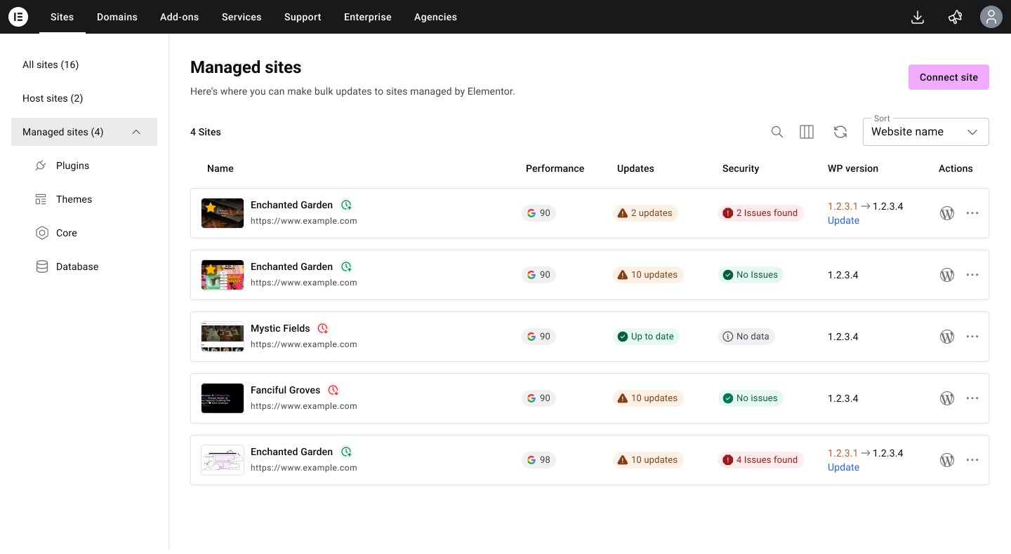Click Update link for first Enchanted Garden
The width and height of the screenshot is (1011, 554).
point(843,220)
